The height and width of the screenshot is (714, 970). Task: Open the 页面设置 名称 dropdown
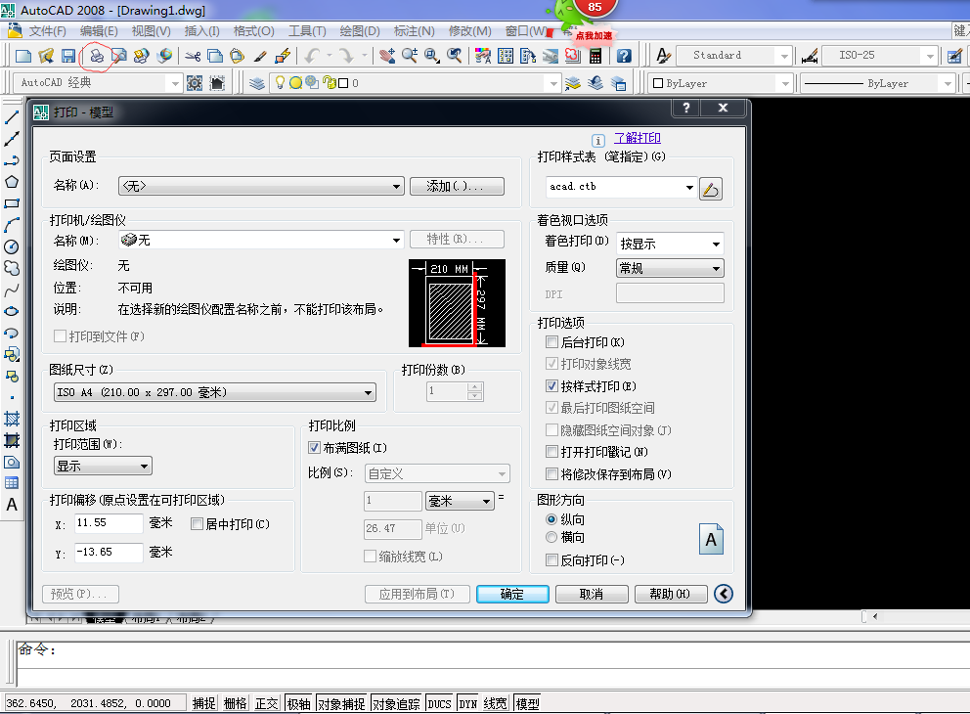pyautogui.click(x=261, y=186)
